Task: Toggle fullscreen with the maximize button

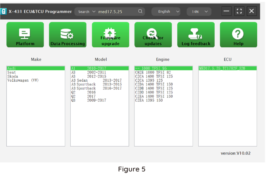Action: (239, 11)
